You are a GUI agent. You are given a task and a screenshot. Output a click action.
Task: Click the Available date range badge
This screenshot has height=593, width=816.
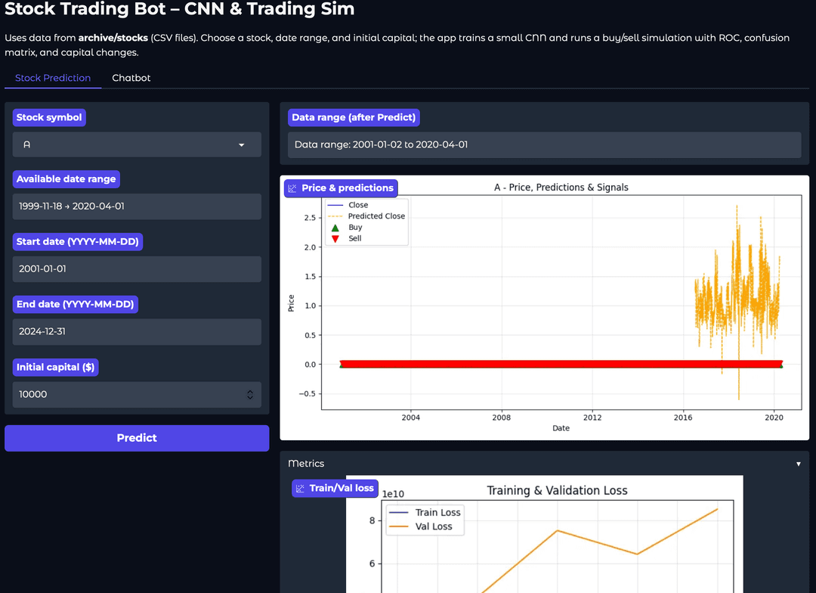pos(66,179)
